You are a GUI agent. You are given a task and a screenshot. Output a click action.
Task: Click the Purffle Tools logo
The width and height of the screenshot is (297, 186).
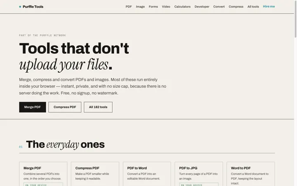coord(31,7)
